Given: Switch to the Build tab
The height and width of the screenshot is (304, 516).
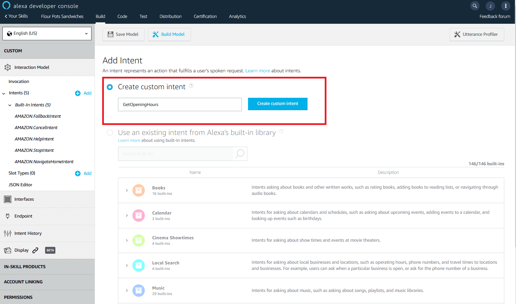Looking at the screenshot, I should point(100,17).
